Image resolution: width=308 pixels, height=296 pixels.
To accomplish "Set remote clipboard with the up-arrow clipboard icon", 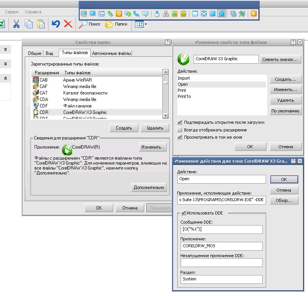I will point(183,14).
